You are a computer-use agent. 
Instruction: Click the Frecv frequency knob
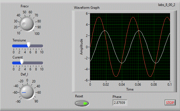(27, 24)
